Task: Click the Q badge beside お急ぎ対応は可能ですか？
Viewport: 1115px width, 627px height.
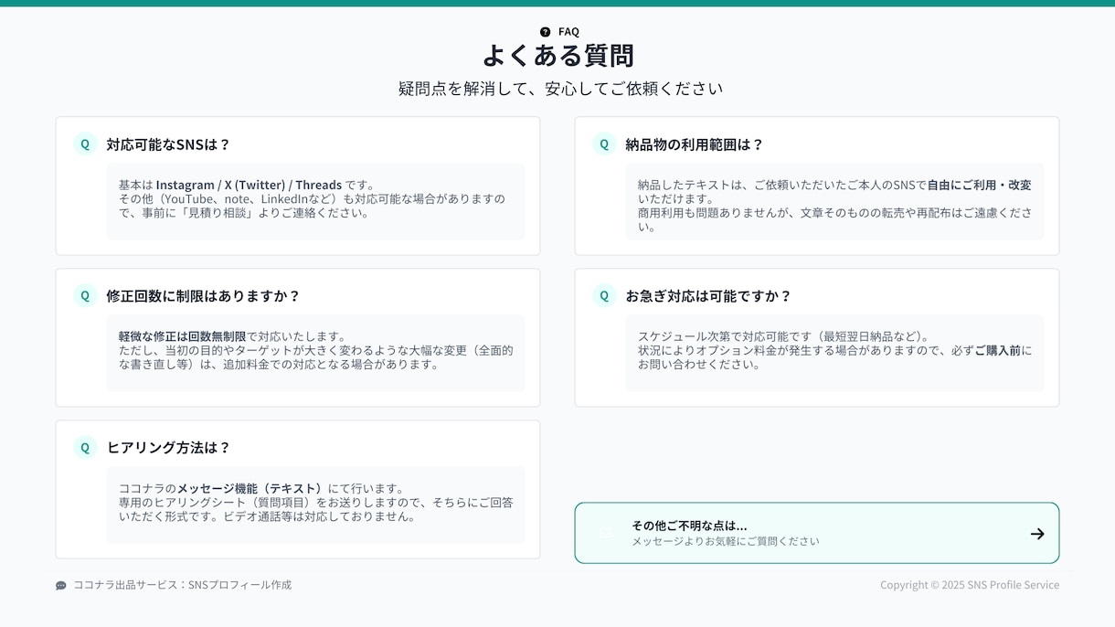Action: click(604, 295)
